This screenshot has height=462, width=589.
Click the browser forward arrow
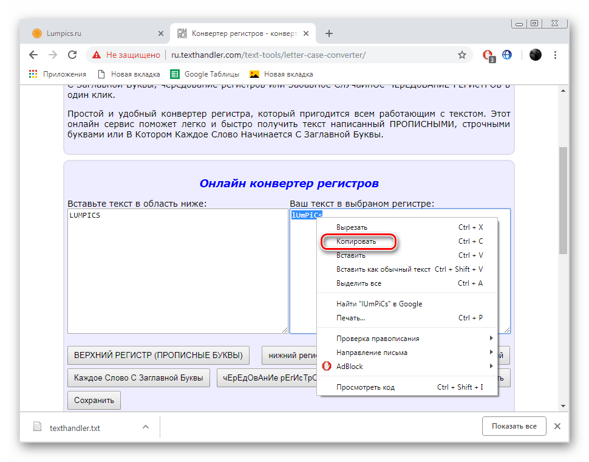(53, 55)
